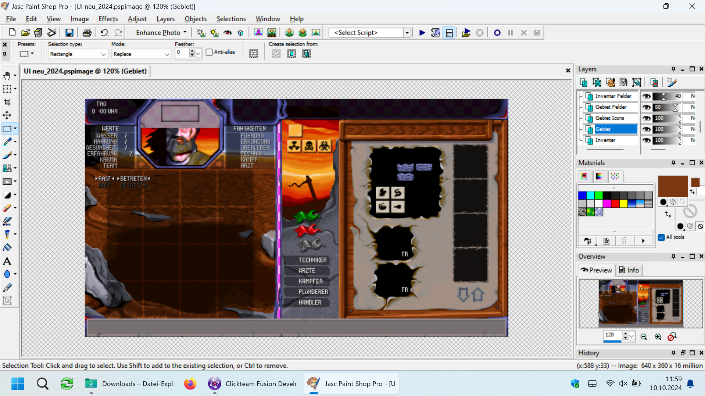Image resolution: width=705 pixels, height=396 pixels.
Task: Enable the Anti-alias checkbox
Action: (x=210, y=52)
